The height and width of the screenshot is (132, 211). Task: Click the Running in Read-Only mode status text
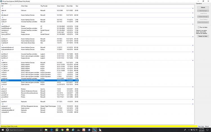coord(9,126)
